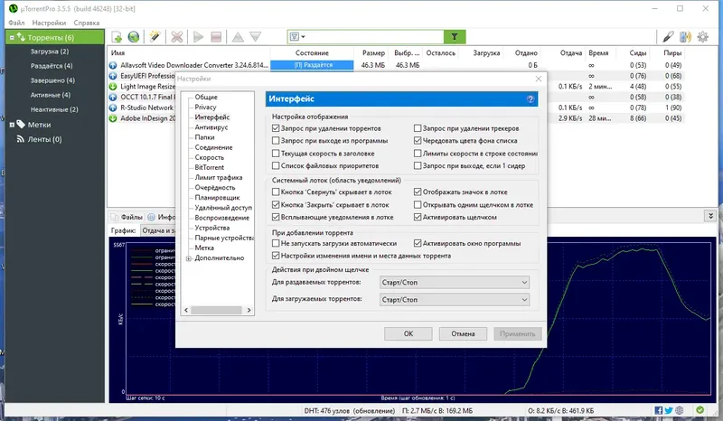The image size is (723, 421).
Task: Sort by Сиды column header
Action: pos(638,53)
